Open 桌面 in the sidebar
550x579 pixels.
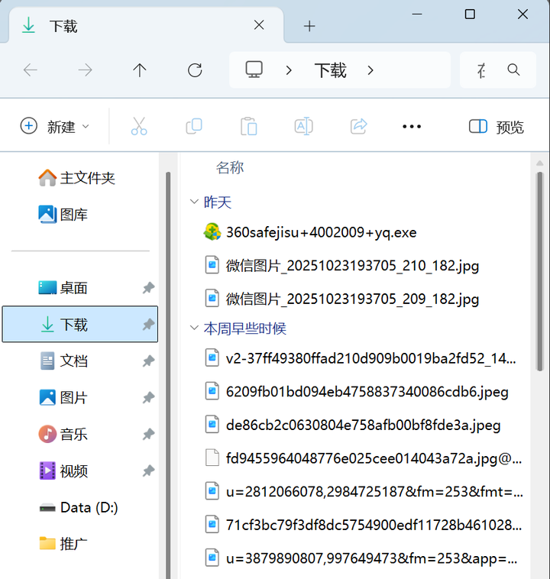coord(63,288)
